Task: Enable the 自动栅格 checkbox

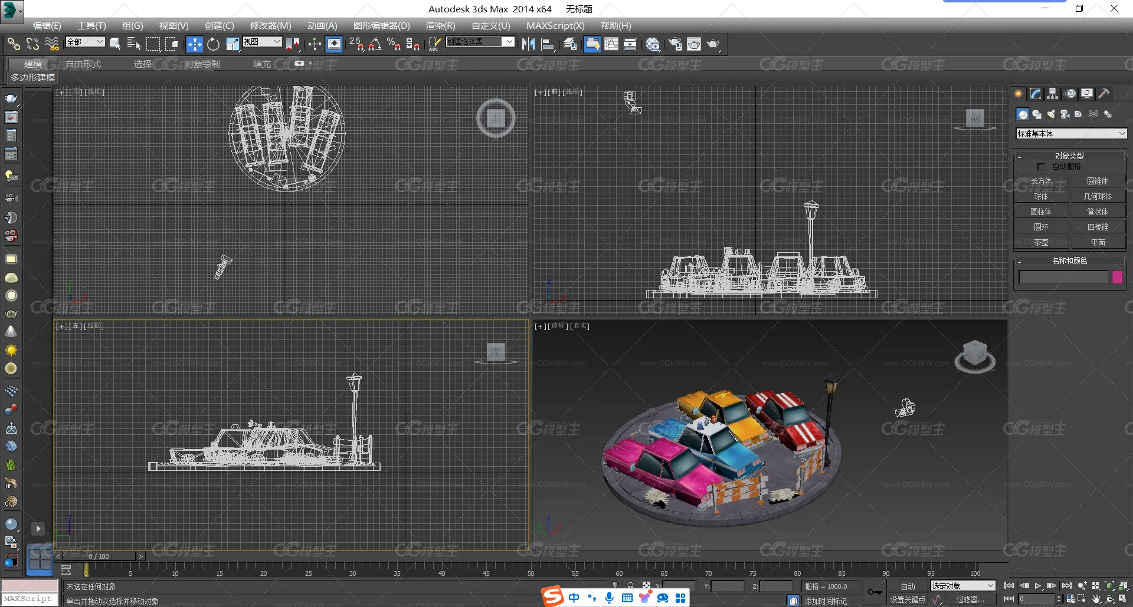Action: coord(1041,167)
